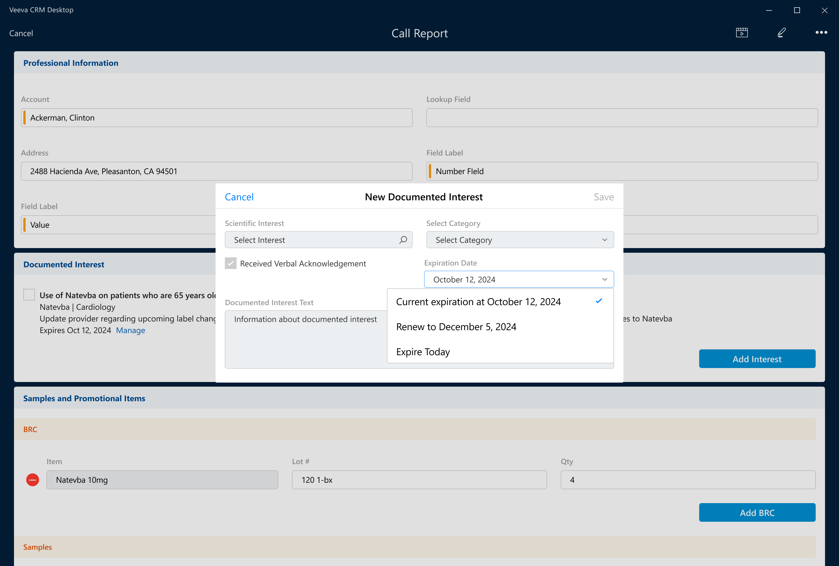Viewport: 839px width, 566px height.
Task: Select Renew to December 5, 2024
Action: [x=456, y=327]
